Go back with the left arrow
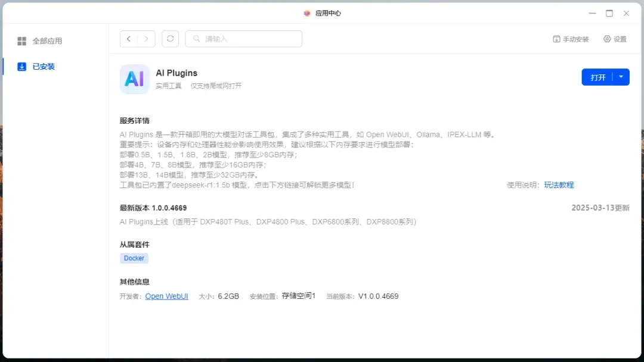The height and width of the screenshot is (362, 644). (x=129, y=39)
